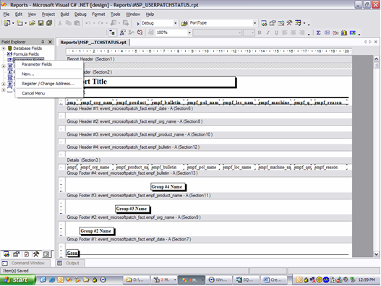Select the Group #2 Name field object

click(x=97, y=231)
